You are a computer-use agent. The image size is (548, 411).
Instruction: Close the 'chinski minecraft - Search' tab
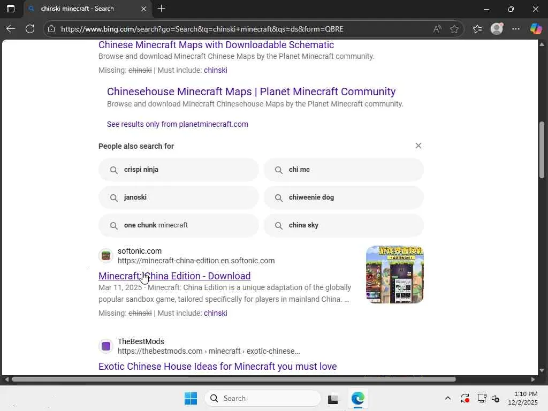(x=143, y=9)
